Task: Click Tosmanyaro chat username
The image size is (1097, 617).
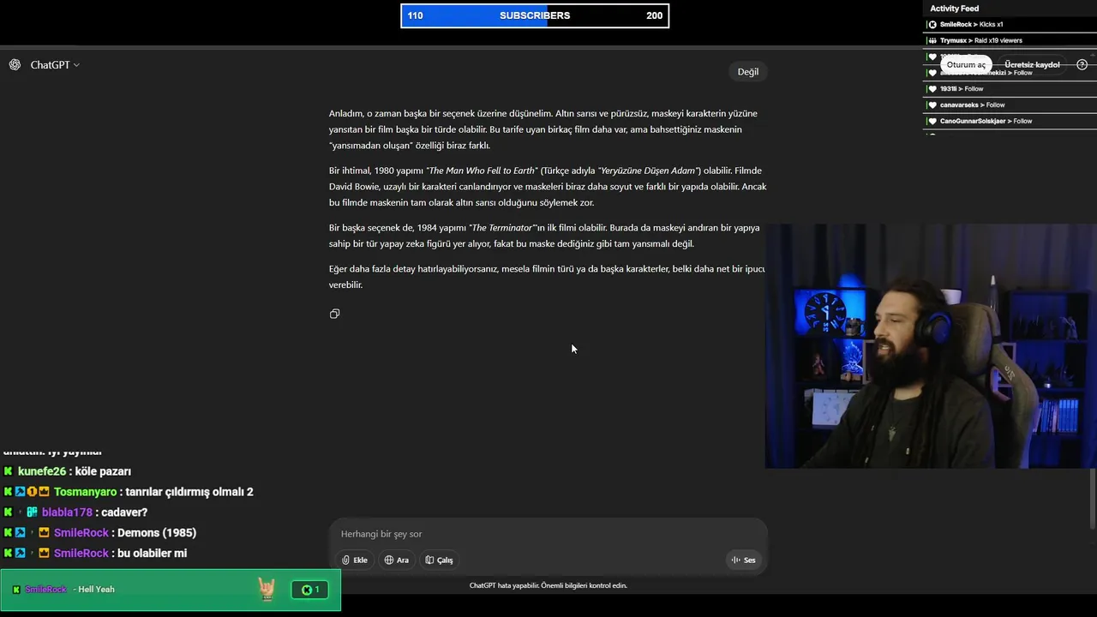Action: click(x=85, y=492)
